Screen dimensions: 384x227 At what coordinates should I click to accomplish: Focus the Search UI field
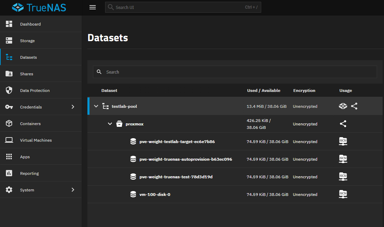pyautogui.click(x=183, y=7)
